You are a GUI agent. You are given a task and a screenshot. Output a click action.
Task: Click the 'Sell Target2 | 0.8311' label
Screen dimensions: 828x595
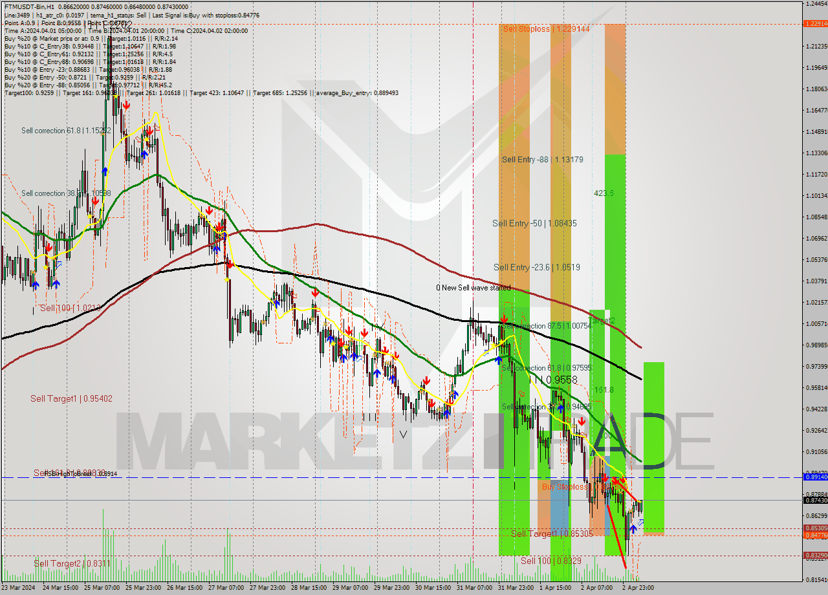tap(72, 564)
